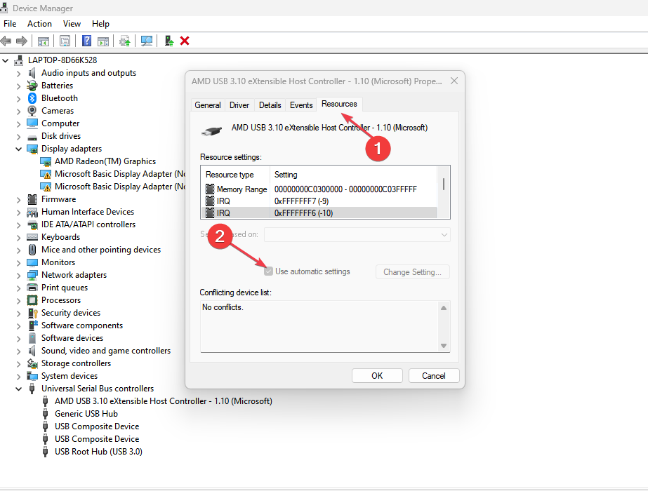Open the Properties sheet toolbar icon
648x491 pixels.
65,41
